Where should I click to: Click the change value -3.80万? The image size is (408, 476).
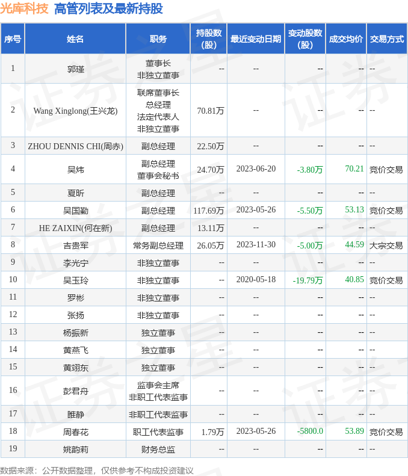(310, 169)
